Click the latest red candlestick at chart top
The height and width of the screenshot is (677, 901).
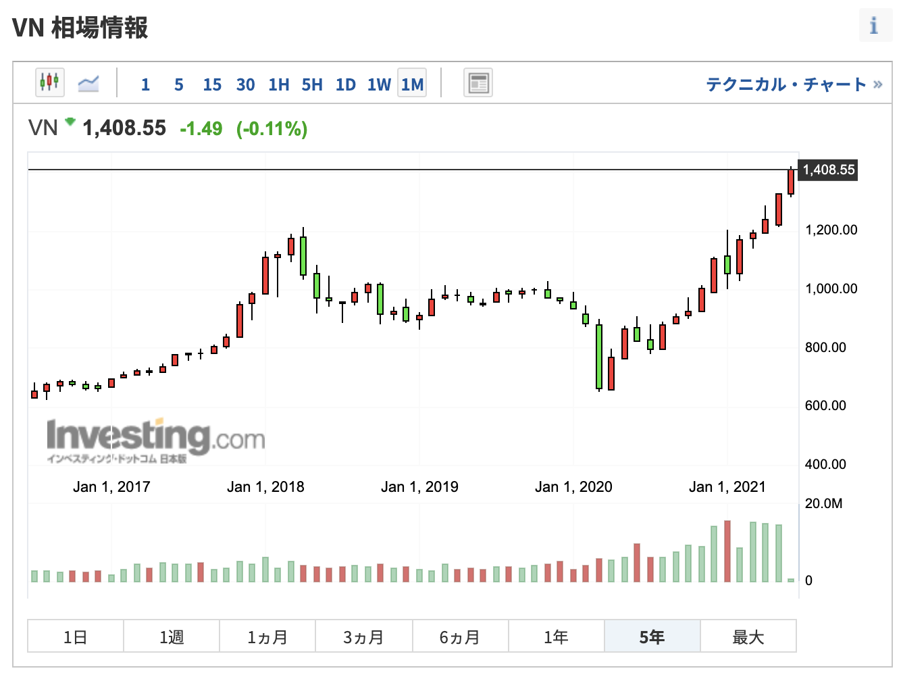(791, 182)
